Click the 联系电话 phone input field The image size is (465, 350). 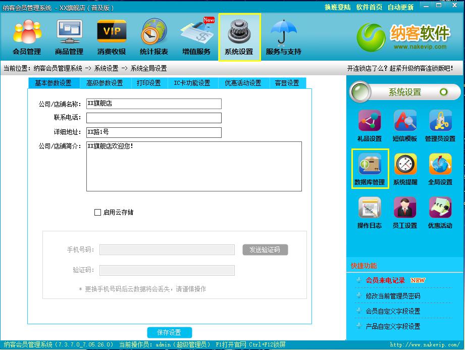coord(153,118)
